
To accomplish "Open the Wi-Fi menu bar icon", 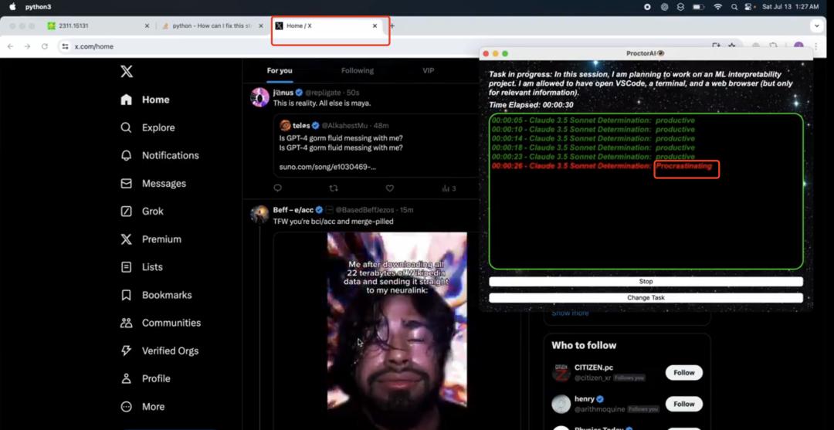I will pyautogui.click(x=718, y=7).
